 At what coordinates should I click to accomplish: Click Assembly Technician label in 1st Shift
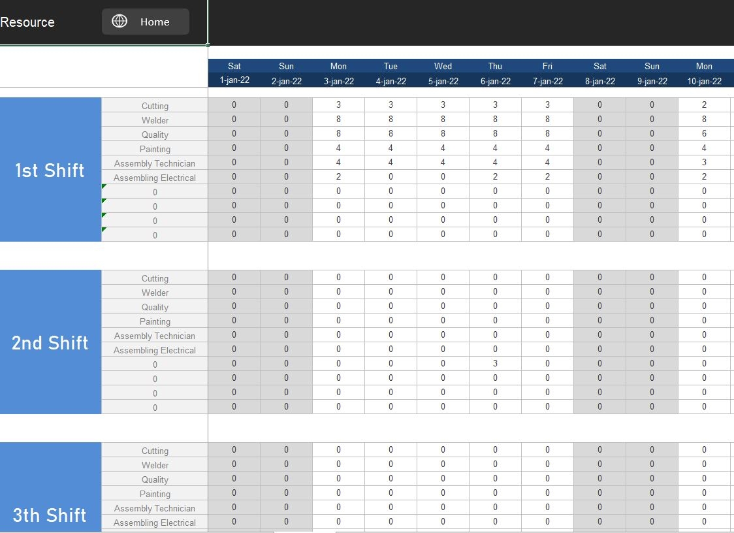click(155, 163)
